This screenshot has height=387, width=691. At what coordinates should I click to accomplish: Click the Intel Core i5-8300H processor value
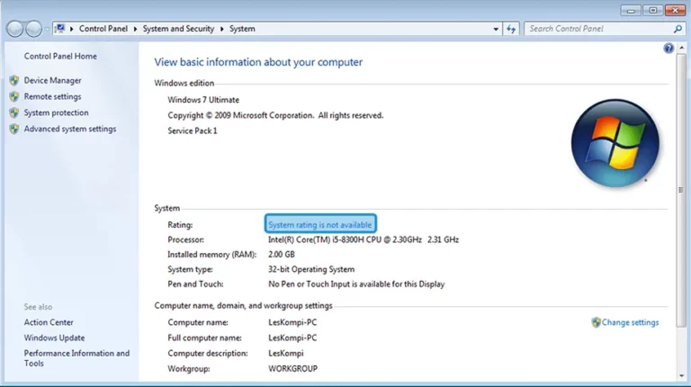point(363,239)
